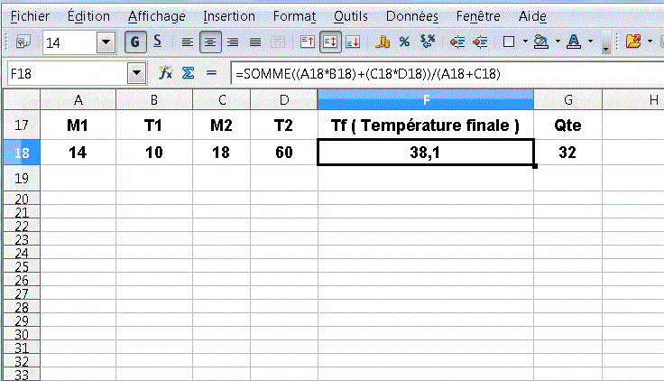Apply justified alignment
The image size is (664, 381).
[x=255, y=42]
